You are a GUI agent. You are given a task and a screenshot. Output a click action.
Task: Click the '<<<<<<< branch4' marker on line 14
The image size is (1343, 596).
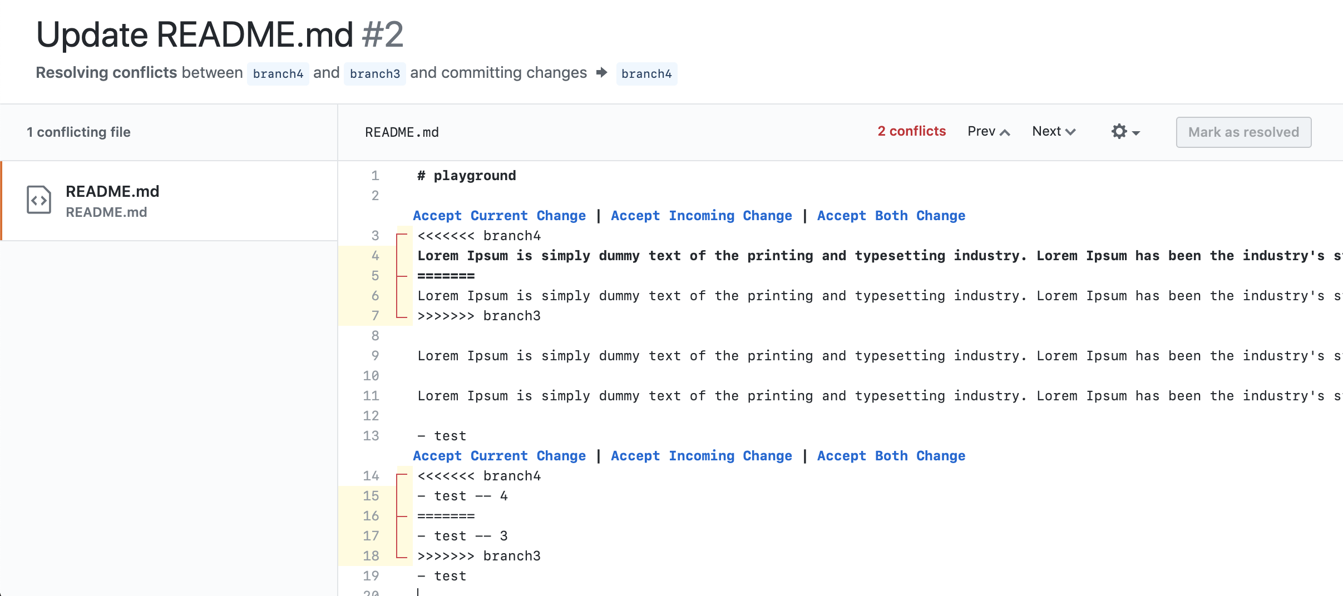[479, 476]
